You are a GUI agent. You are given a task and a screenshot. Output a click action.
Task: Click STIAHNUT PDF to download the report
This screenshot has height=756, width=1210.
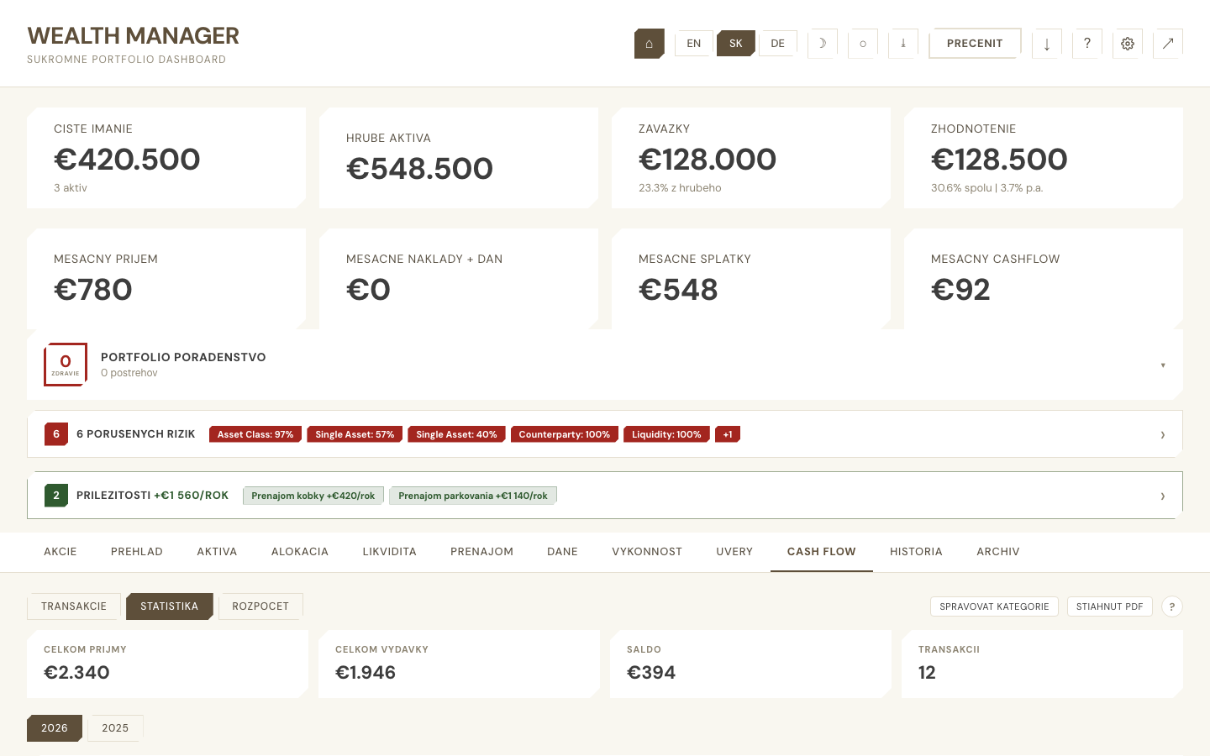pos(1109,606)
